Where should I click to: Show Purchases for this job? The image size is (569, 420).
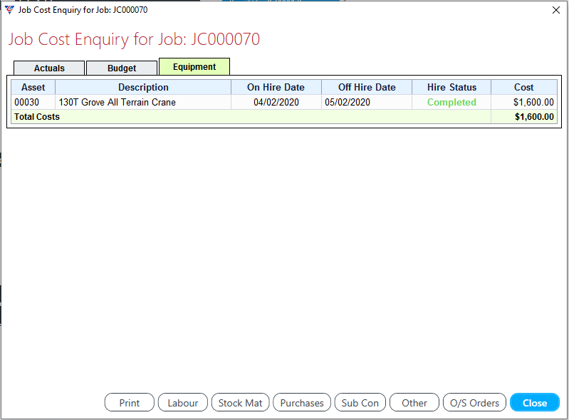click(302, 403)
